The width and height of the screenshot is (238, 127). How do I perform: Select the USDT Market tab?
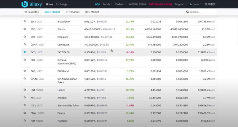pyautogui.click(x=52, y=12)
